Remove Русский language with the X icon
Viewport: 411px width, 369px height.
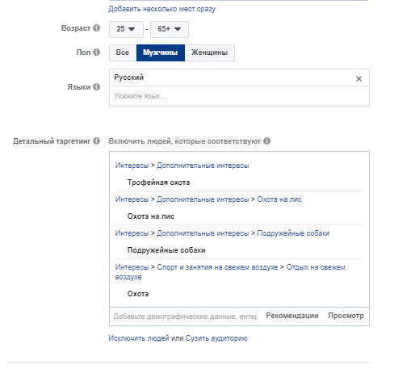[x=359, y=78]
